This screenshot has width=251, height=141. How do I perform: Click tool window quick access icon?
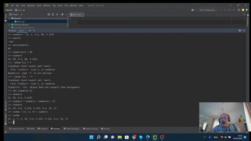6,132
